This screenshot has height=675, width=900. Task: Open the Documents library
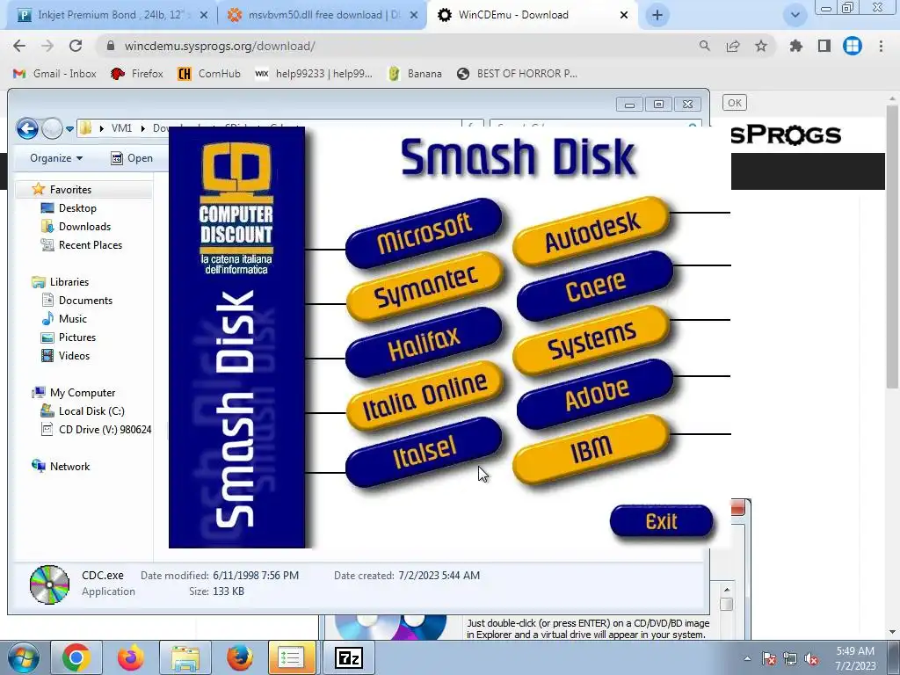tap(85, 301)
